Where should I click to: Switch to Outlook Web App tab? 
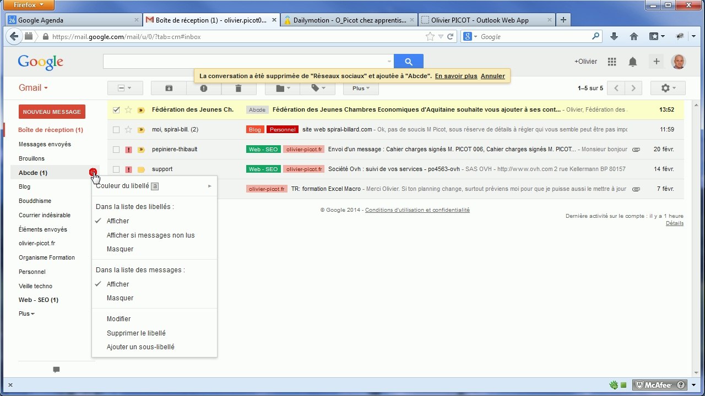point(487,20)
